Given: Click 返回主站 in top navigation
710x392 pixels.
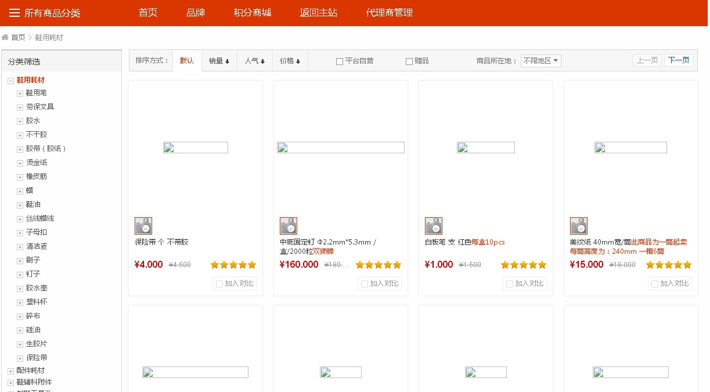Looking at the screenshot, I should coord(319,13).
